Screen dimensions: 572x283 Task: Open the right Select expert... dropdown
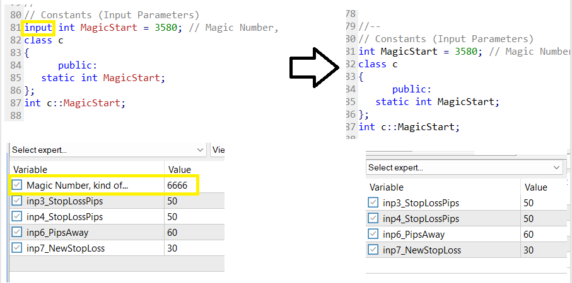pyautogui.click(x=464, y=167)
